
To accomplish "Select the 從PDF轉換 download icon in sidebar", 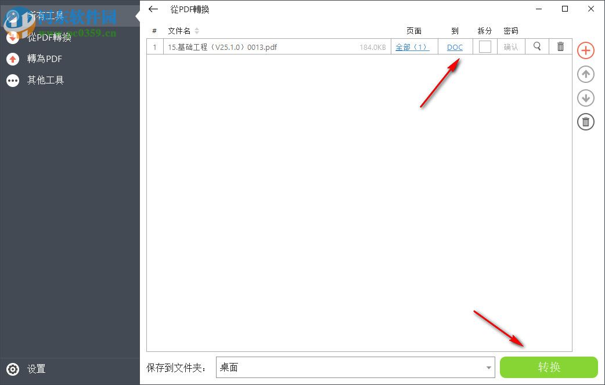I will click(x=13, y=38).
